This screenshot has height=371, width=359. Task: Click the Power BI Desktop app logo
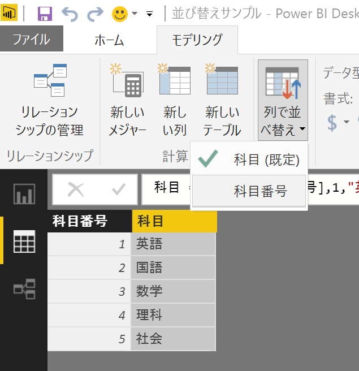pos(8,12)
